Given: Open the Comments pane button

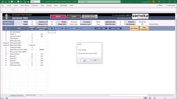Looking at the screenshot, I should pyautogui.click(x=170, y=5).
